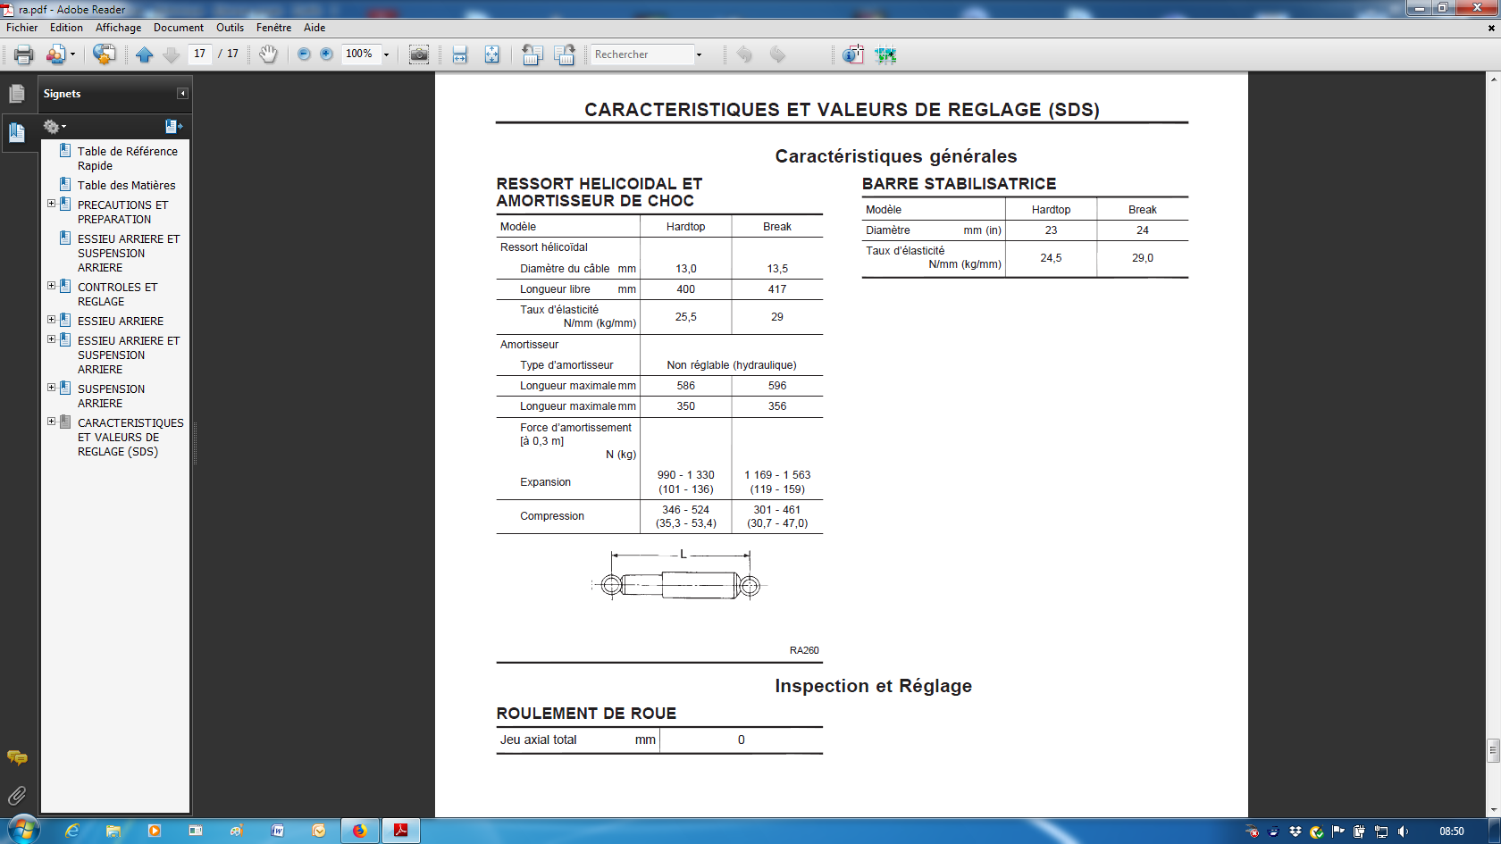Open the Affichage menu
Image resolution: width=1501 pixels, height=844 pixels.
[119, 28]
